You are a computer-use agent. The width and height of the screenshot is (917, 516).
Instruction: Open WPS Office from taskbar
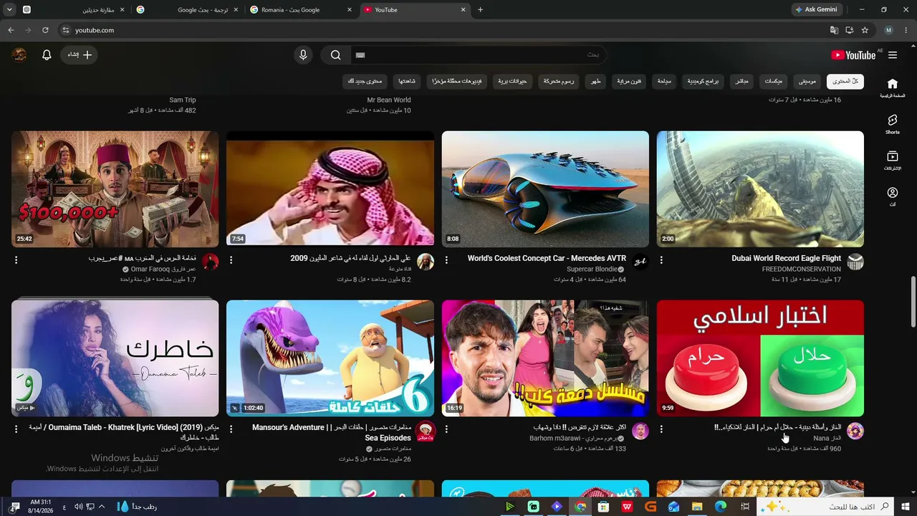coord(627,507)
